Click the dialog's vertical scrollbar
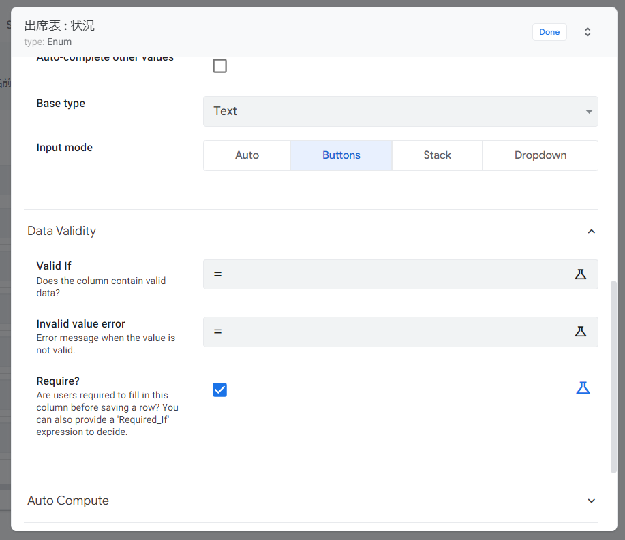The height and width of the screenshot is (540, 625). pyautogui.click(x=613, y=376)
